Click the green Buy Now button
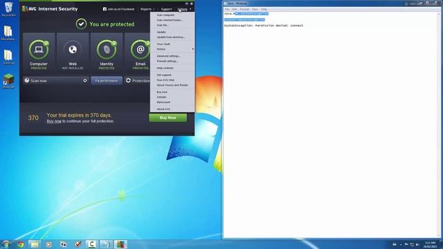443x249 pixels. pyautogui.click(x=168, y=118)
